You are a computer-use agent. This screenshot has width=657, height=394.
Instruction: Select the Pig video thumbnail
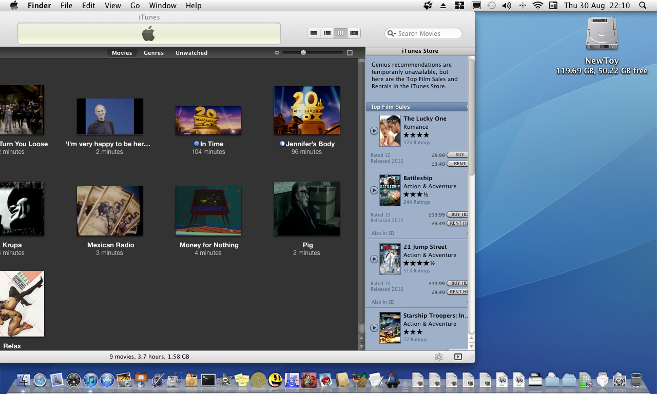tap(307, 208)
